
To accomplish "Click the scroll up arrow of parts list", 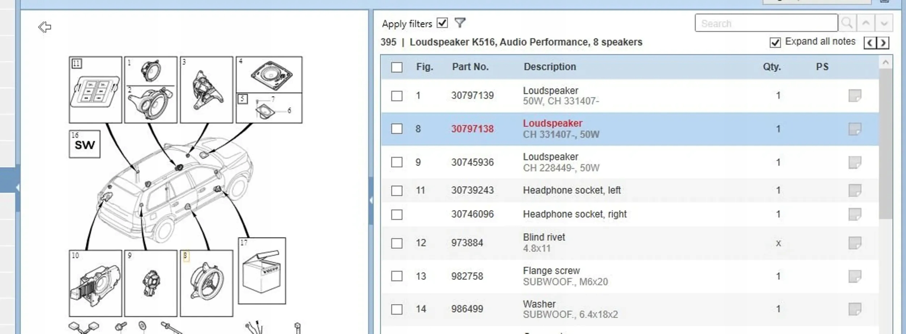I will 886,62.
